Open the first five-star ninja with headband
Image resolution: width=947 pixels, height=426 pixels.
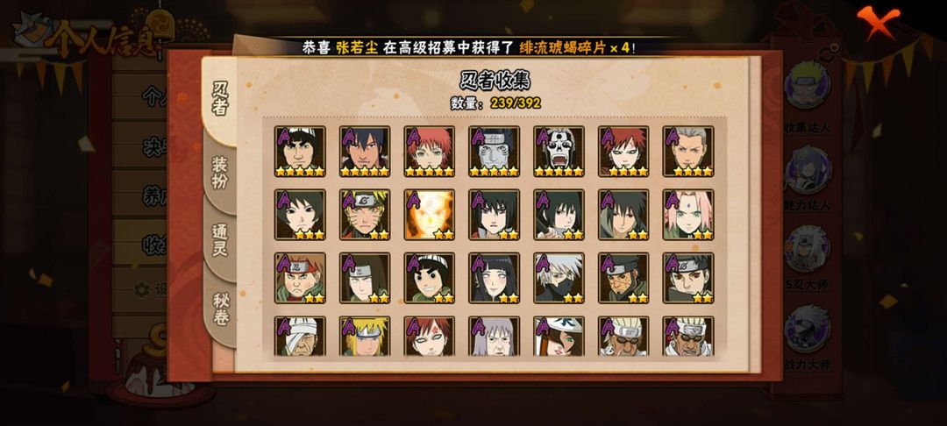(x=300, y=152)
